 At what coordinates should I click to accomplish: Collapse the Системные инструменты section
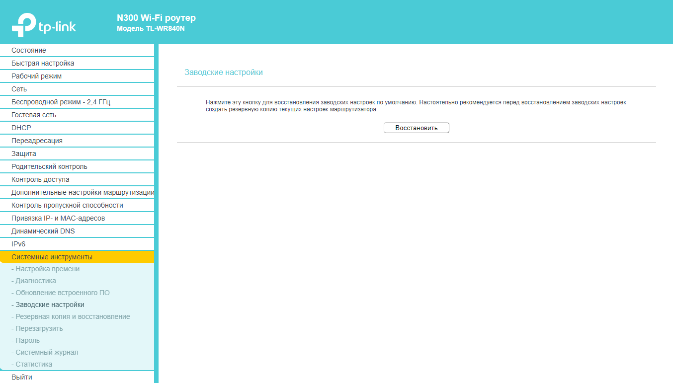tap(52, 257)
